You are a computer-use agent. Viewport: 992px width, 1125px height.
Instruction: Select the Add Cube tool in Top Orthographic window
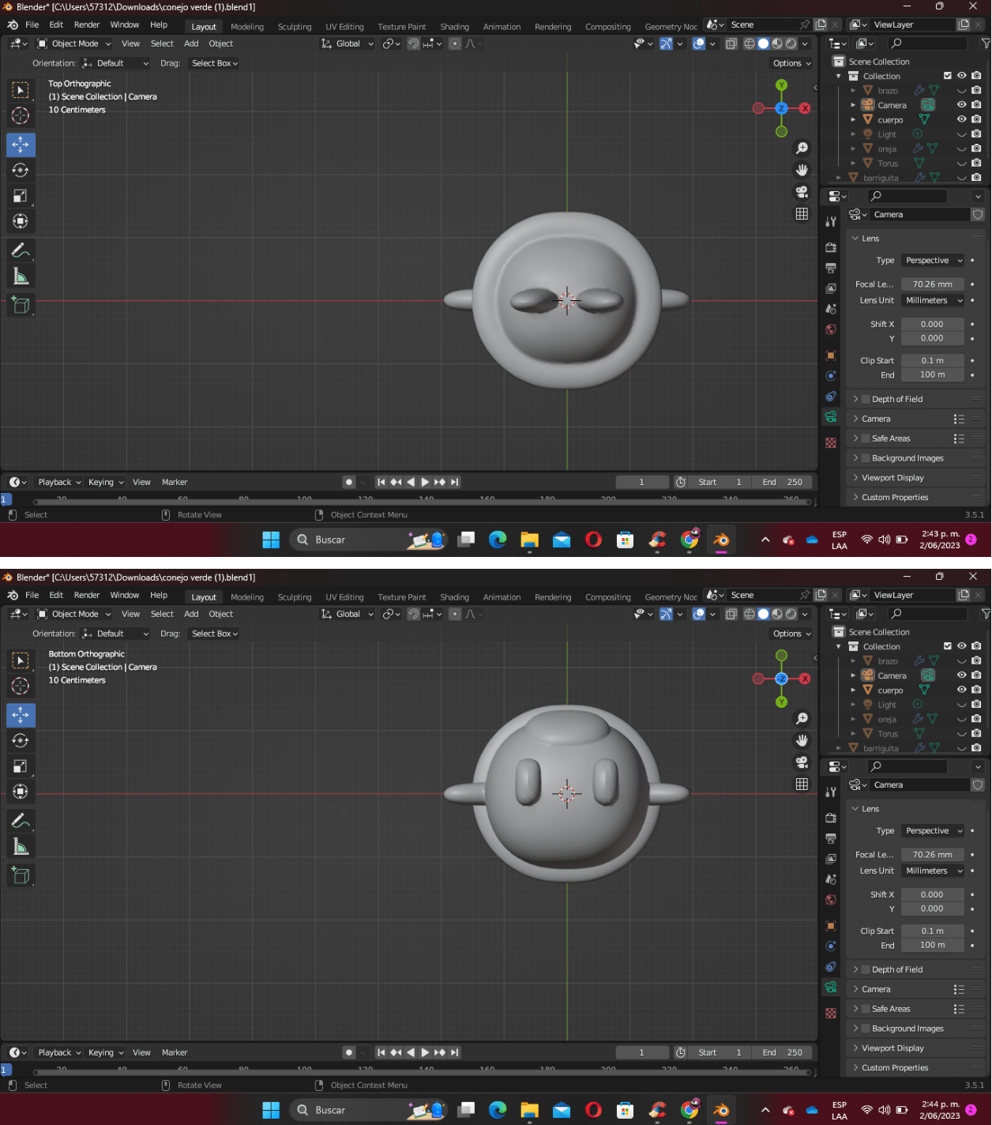21,306
